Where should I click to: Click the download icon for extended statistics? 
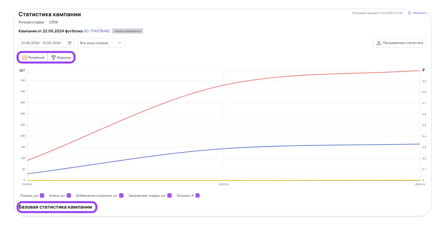378,43
